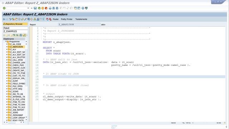Click the highlighted empty line 18 in editor
This screenshot has height=129, width=229.
click(134, 77)
